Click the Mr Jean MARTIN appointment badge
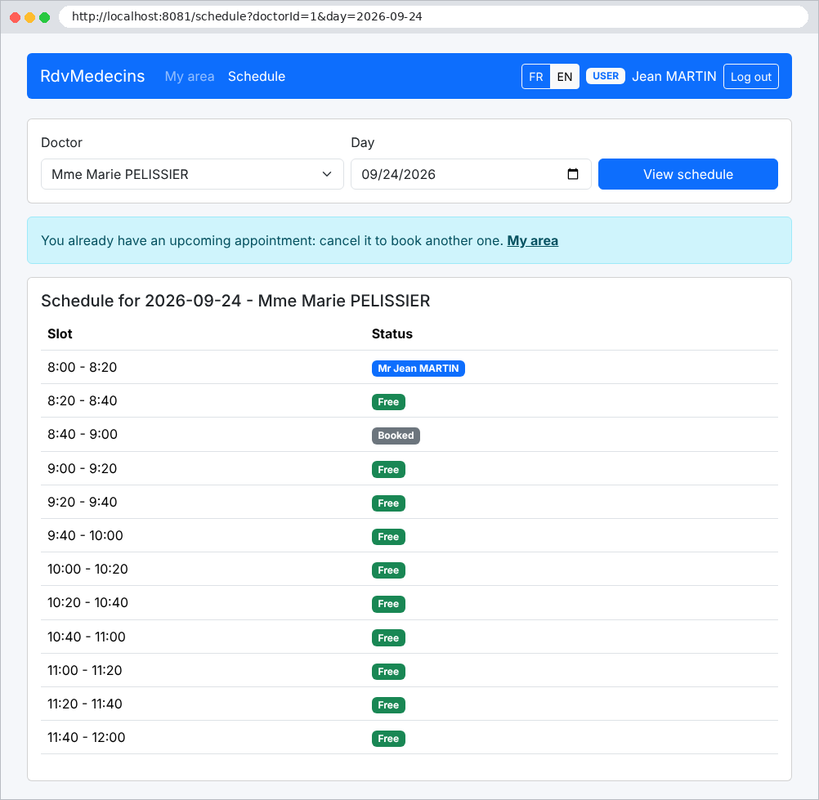Image resolution: width=819 pixels, height=800 pixels. coord(418,369)
